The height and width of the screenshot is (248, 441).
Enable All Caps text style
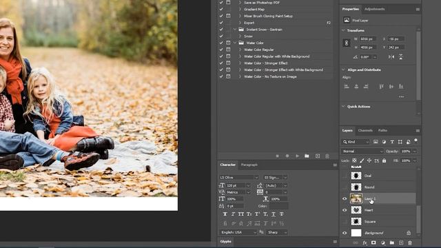point(241,214)
